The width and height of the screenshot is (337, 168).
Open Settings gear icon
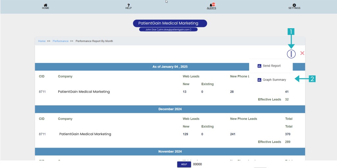coord(294,5)
